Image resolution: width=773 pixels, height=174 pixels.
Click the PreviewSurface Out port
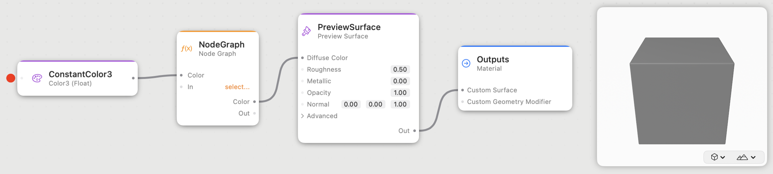tap(414, 131)
